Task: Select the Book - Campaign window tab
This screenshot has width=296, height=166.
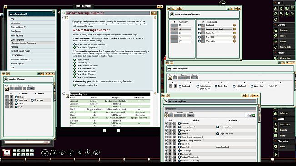Action: [x=83, y=6]
